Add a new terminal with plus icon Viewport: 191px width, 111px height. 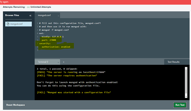pyautogui.click(x=63, y=62)
